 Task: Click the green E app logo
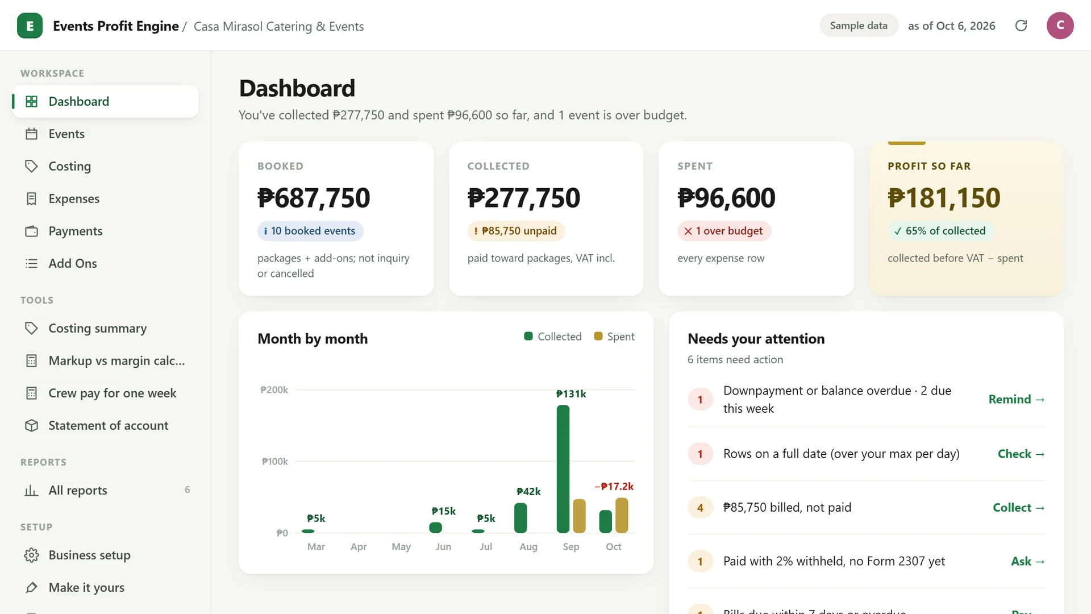pyautogui.click(x=30, y=26)
